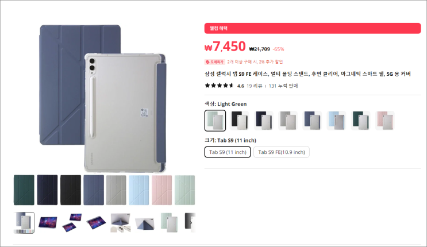Pick the dark green case color option

click(x=360, y=121)
